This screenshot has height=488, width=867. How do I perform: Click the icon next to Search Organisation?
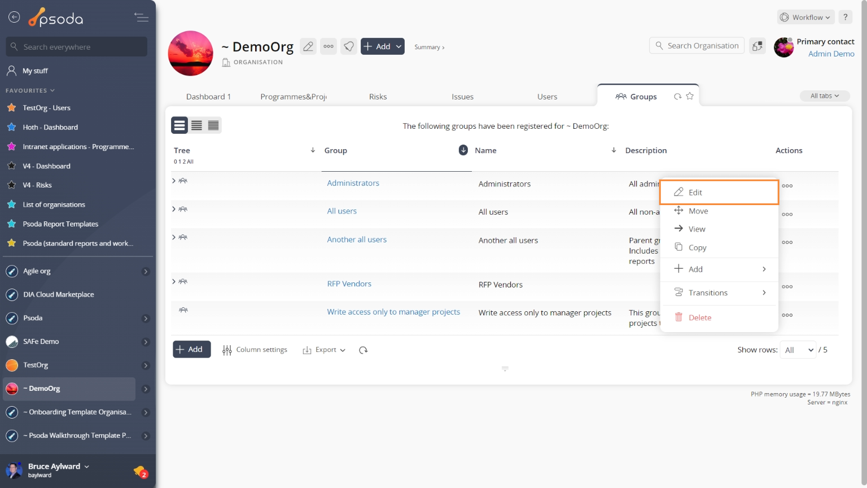(x=757, y=46)
